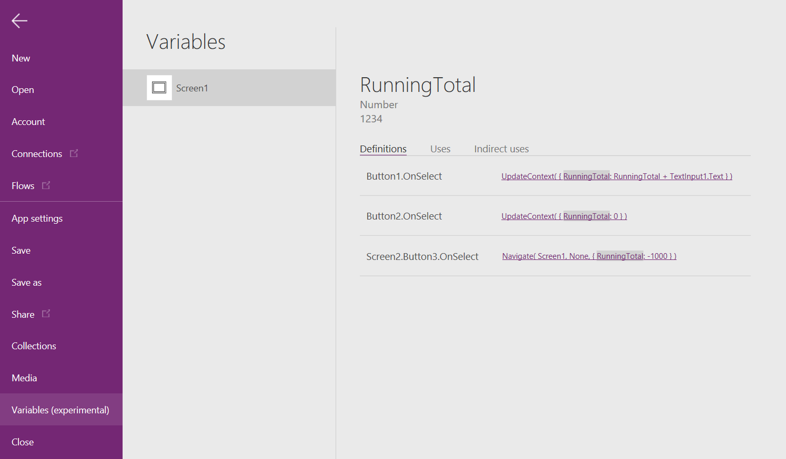Open the Media section
This screenshot has width=786, height=459.
coord(24,378)
